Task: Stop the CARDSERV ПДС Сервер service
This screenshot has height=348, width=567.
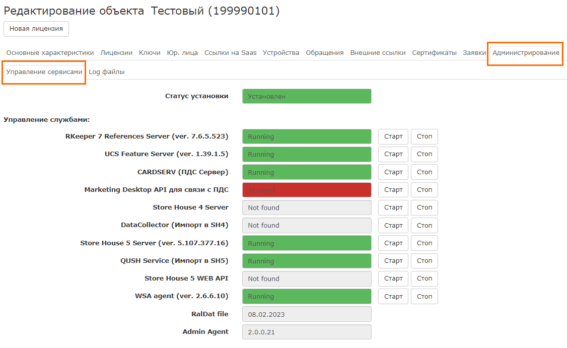Action: [424, 172]
